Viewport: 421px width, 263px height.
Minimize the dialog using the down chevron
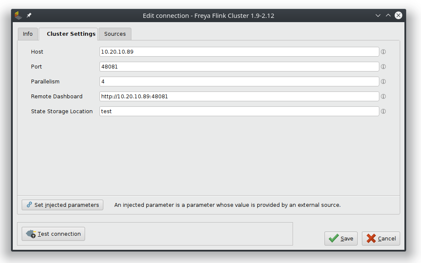(378, 15)
